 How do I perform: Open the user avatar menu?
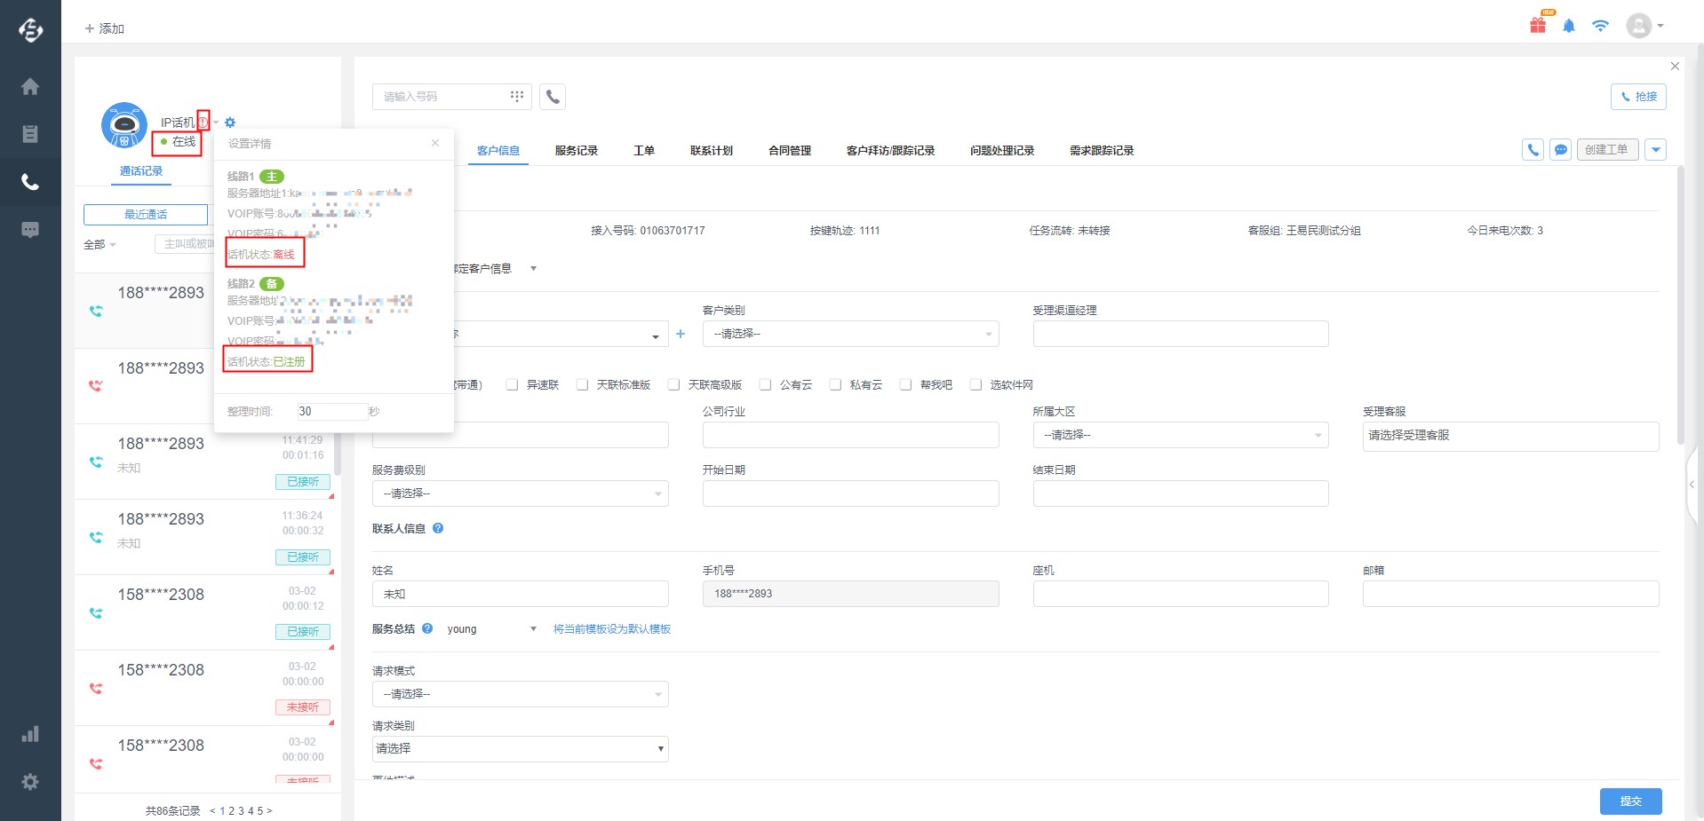(x=1644, y=26)
